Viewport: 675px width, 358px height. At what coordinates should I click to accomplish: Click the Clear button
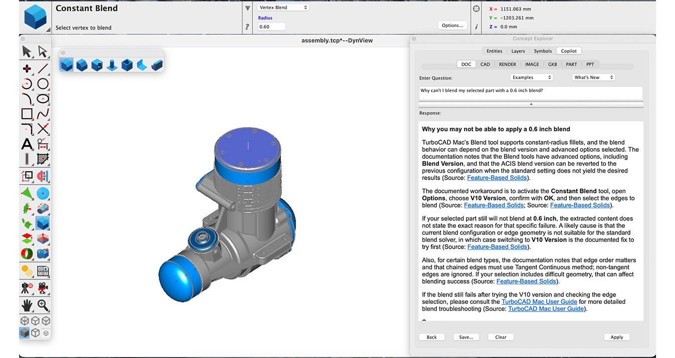501,337
